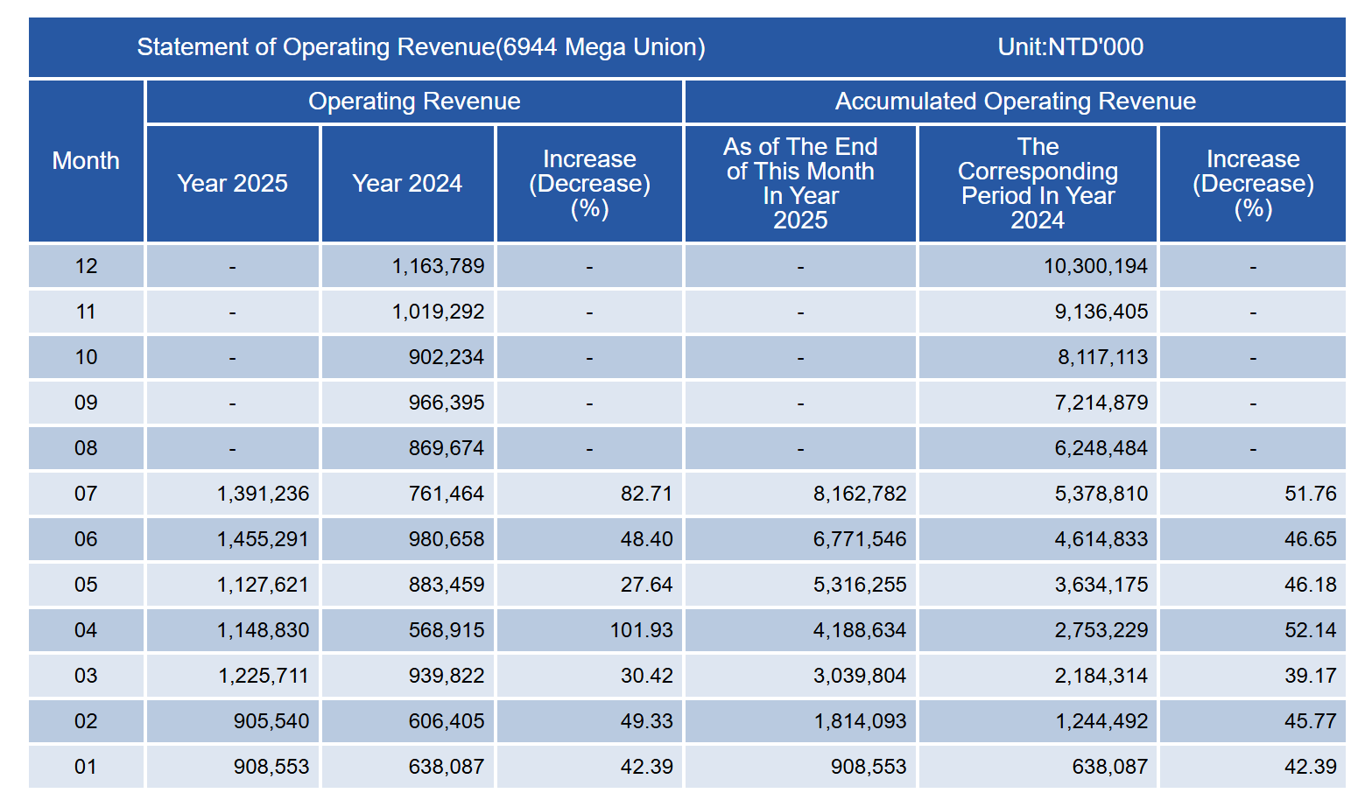Viewport: 1365px width, 800px height.
Task: Select month cell '08'
Action: [86, 448]
